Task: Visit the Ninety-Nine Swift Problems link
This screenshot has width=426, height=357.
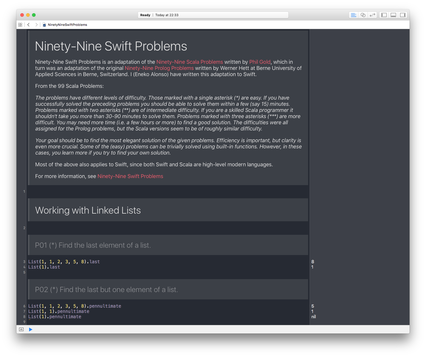Action: [130, 176]
